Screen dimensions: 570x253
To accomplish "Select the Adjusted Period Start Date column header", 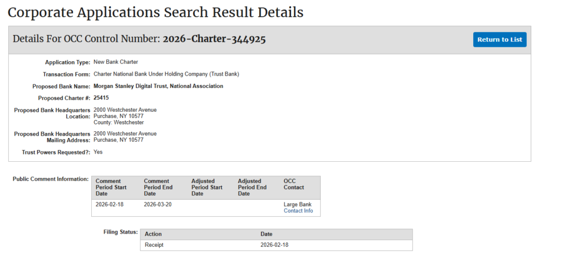I will [207, 187].
